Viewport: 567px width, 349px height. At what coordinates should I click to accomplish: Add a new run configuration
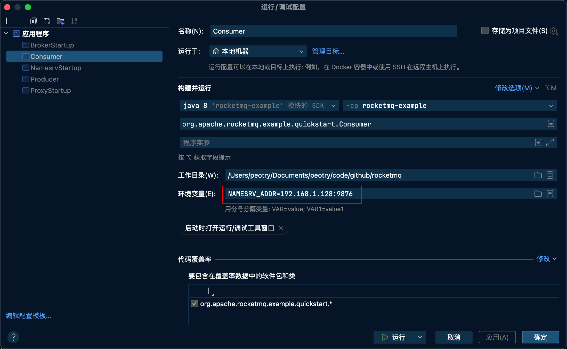[7, 21]
